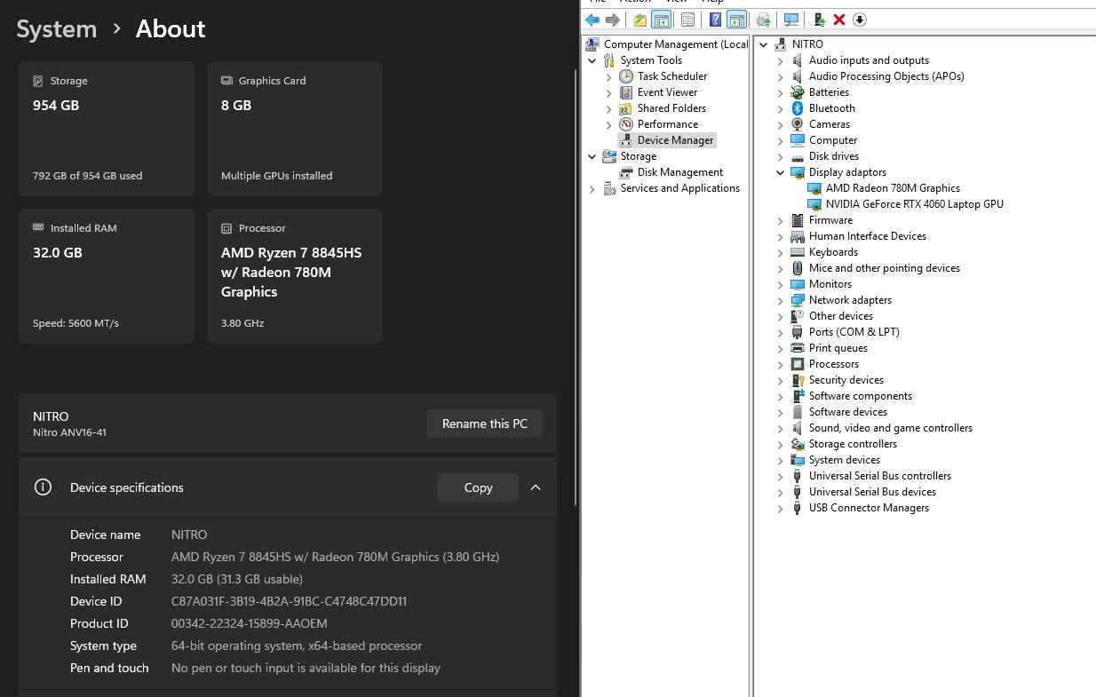This screenshot has height=697, width=1096.
Task: Click the Monitors category icon
Action: 798,284
